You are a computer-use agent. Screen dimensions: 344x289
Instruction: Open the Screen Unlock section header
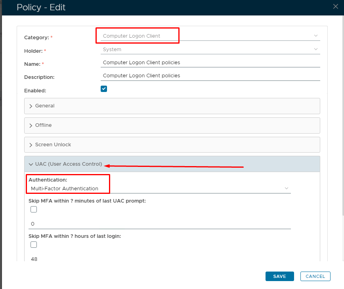tap(53, 145)
